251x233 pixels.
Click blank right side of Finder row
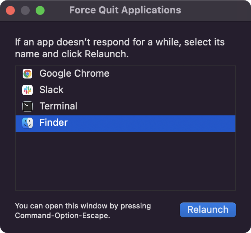tap(151, 124)
